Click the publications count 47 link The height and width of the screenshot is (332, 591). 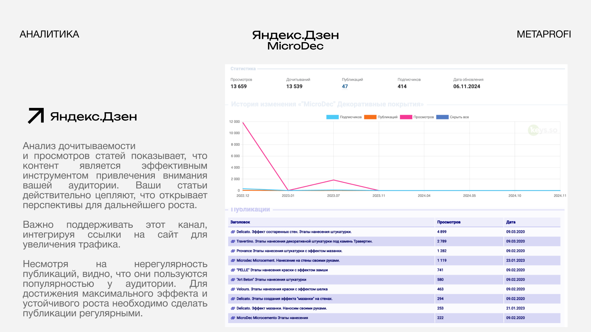(345, 86)
